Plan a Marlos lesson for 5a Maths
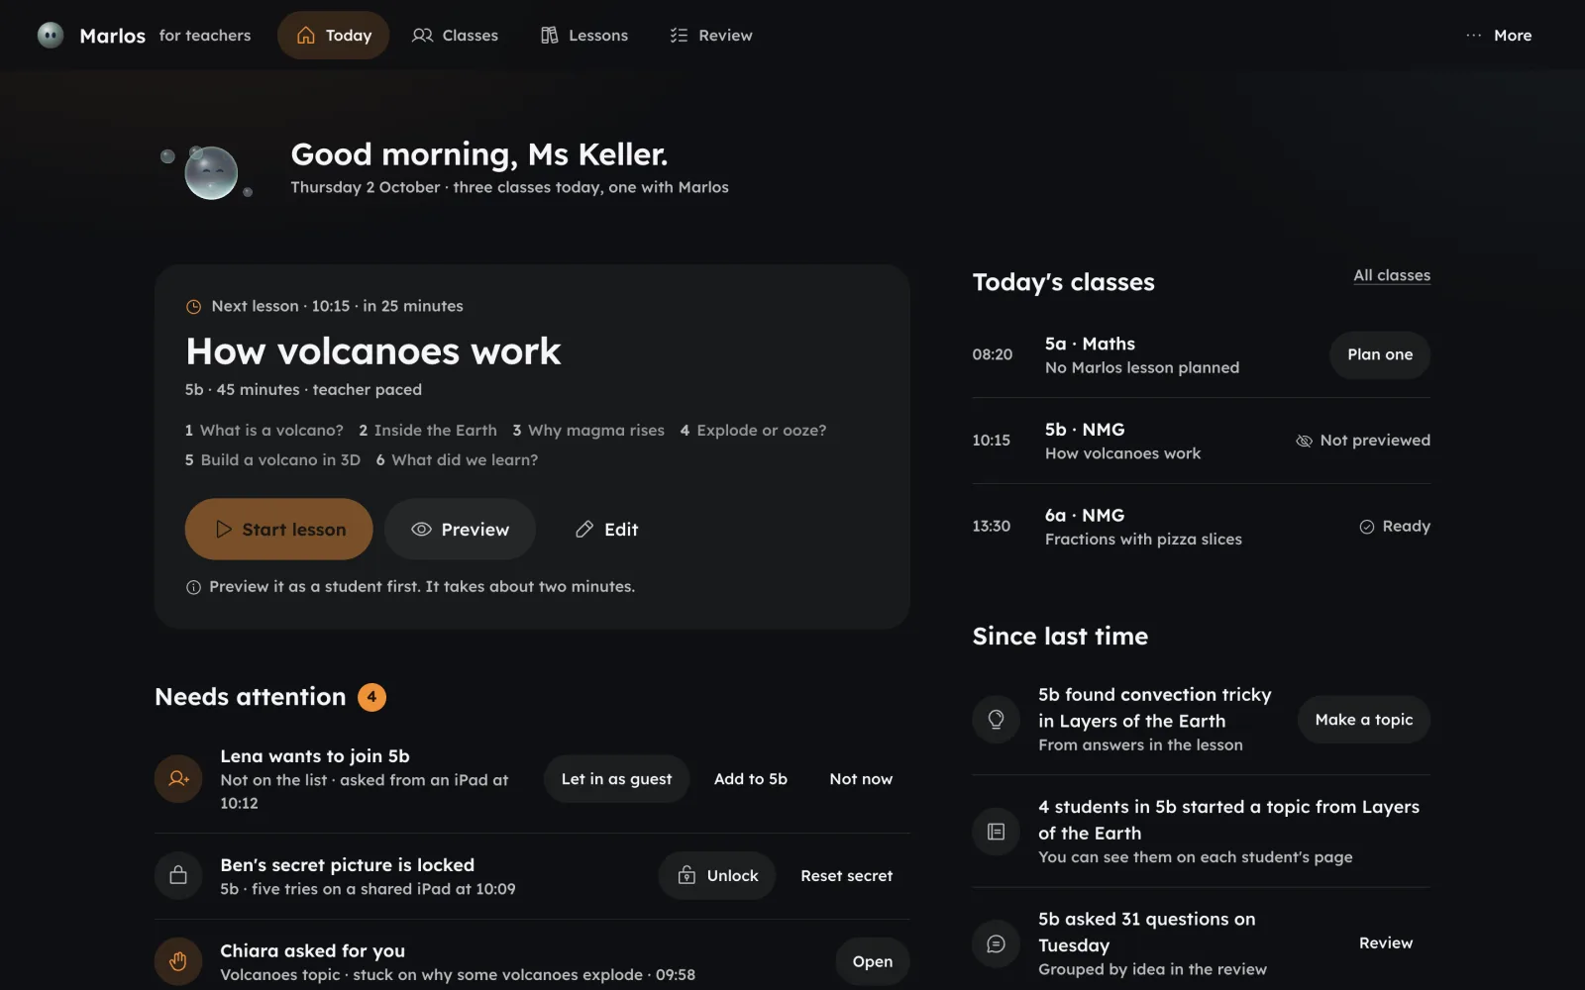 coord(1380,354)
